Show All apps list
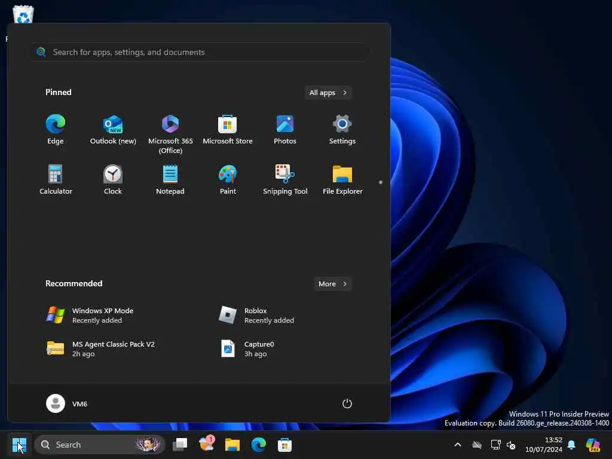612x459 pixels. click(x=328, y=93)
